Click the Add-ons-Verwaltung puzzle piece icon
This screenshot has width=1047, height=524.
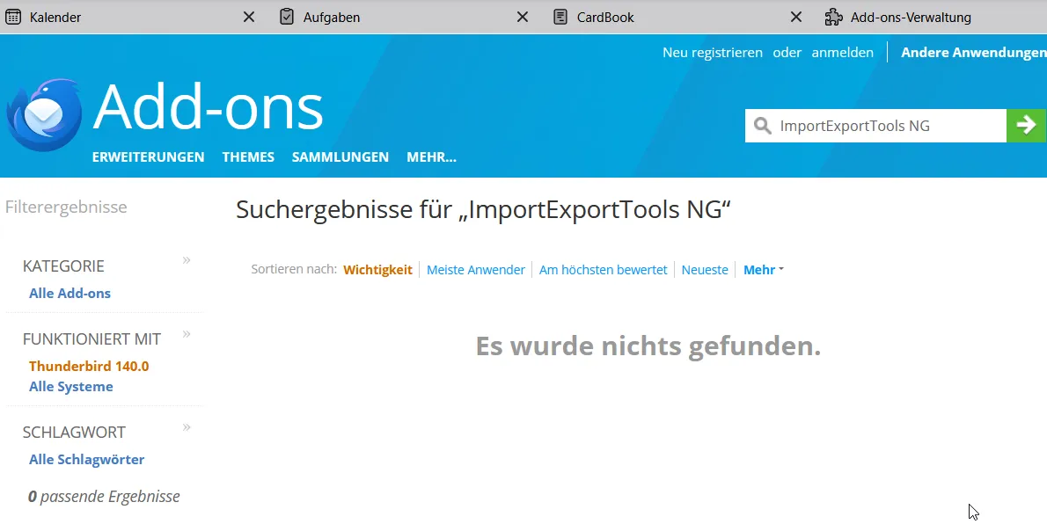click(x=833, y=17)
